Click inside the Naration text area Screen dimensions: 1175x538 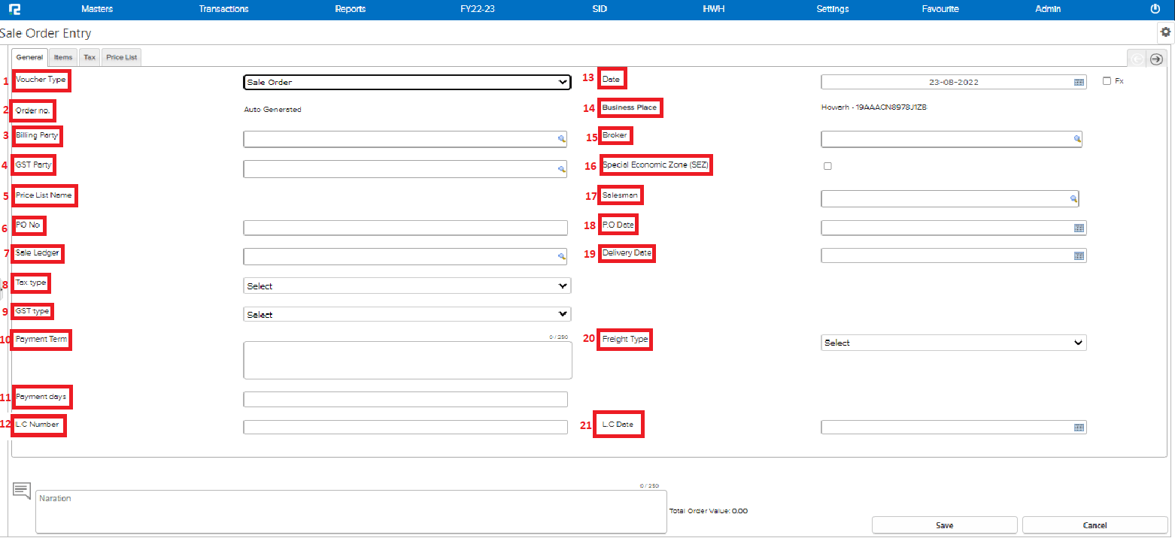[x=351, y=512]
